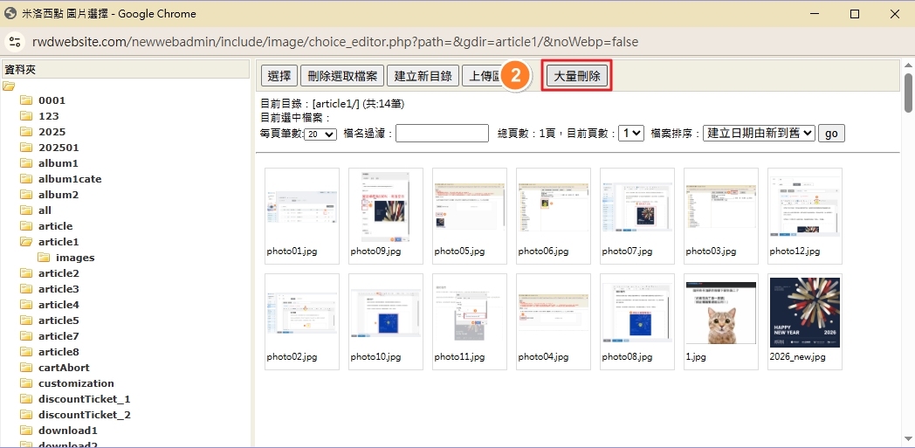The width and height of the screenshot is (915, 448).
Task: Open the article1 folder icon
Action: (26, 242)
